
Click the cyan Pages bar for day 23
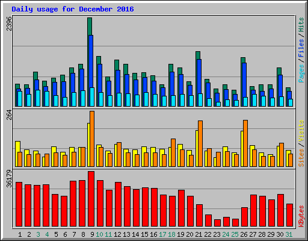tap(218, 104)
